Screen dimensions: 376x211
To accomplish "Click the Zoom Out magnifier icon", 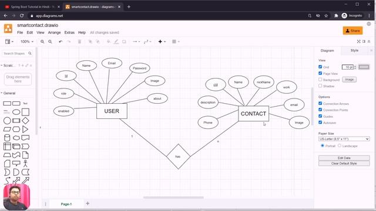I will [50, 42].
